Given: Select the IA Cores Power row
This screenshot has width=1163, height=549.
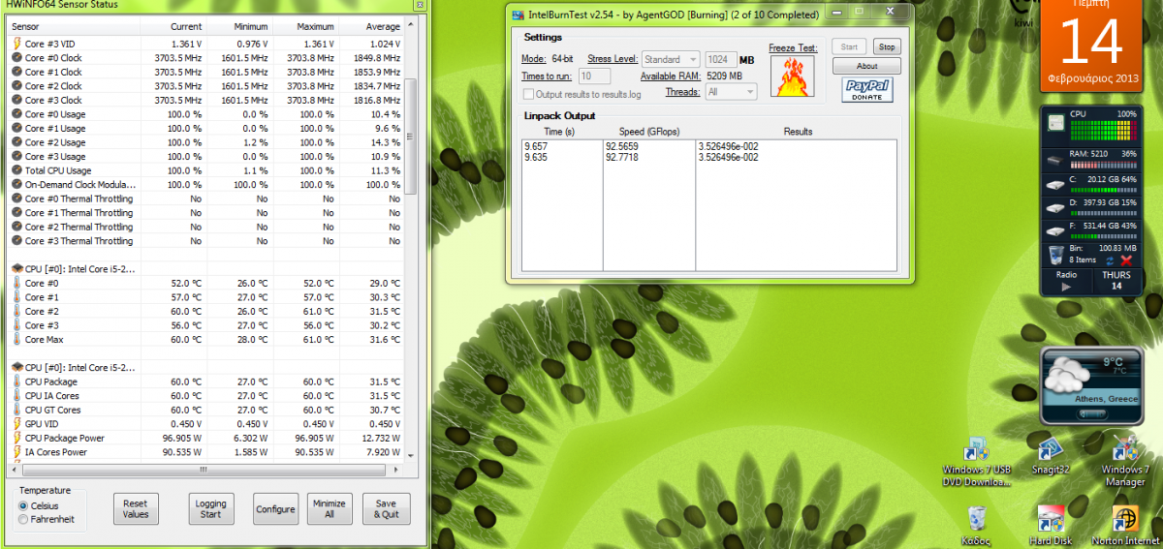Looking at the screenshot, I should click(x=205, y=452).
